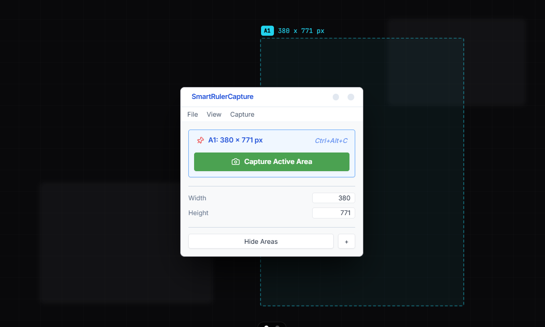Add a new area with plus button
The width and height of the screenshot is (545, 327).
(x=346, y=241)
